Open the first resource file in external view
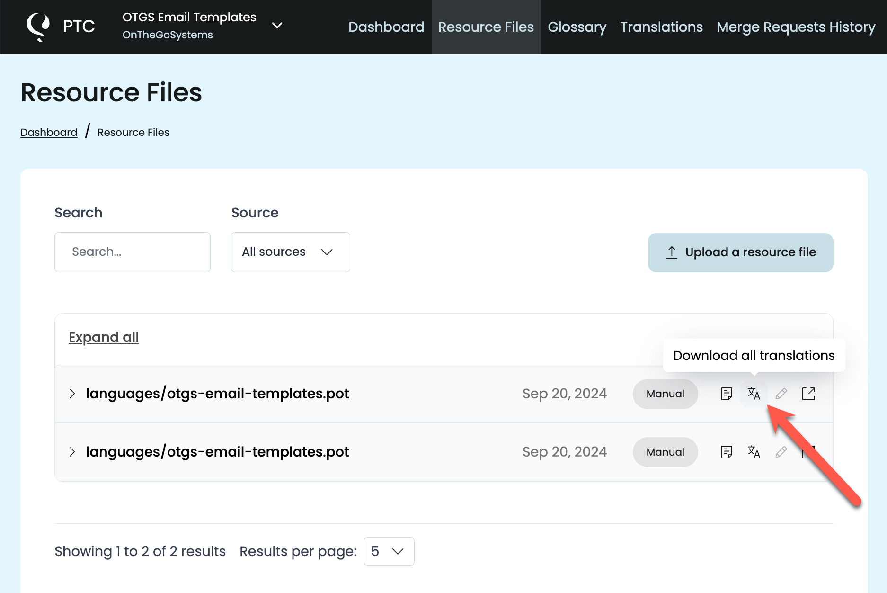887x593 pixels. (x=808, y=394)
